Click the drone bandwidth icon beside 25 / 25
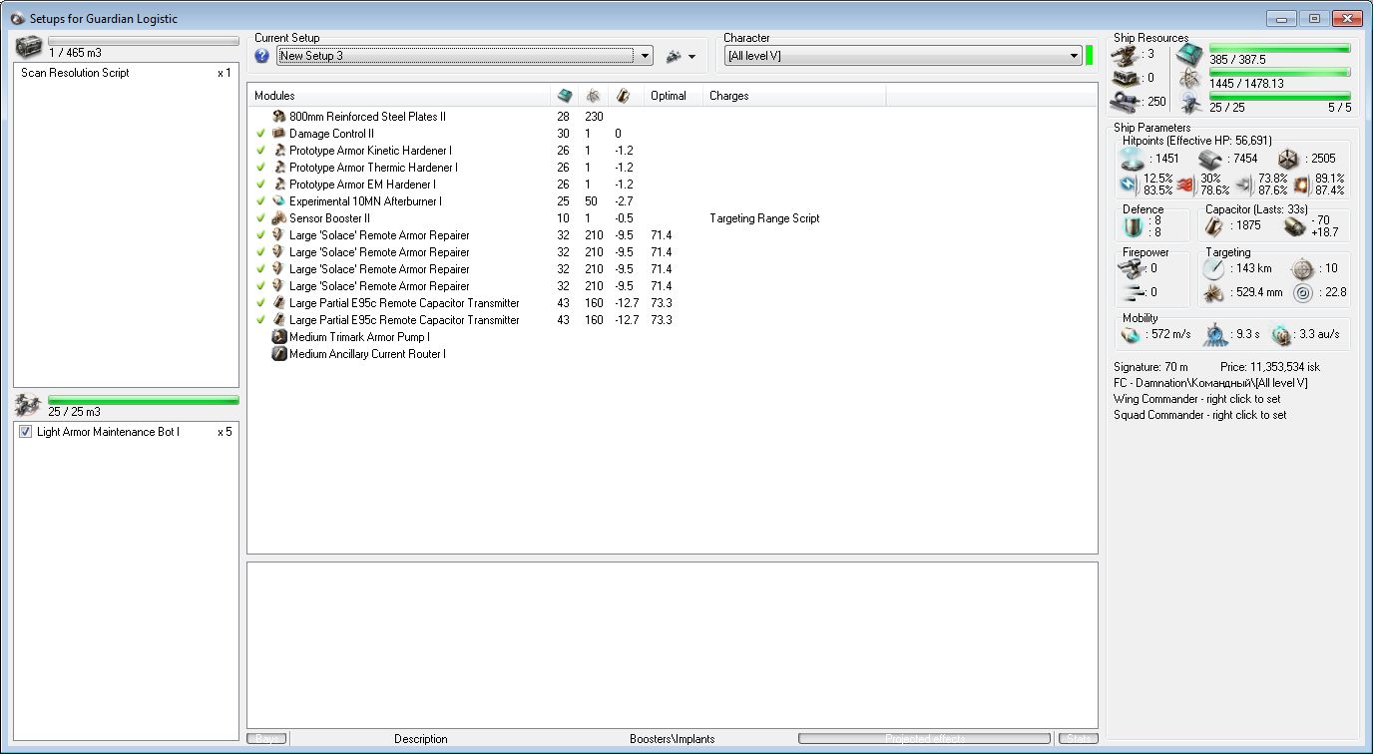Viewport: 1373px width, 754px height. click(x=1189, y=102)
